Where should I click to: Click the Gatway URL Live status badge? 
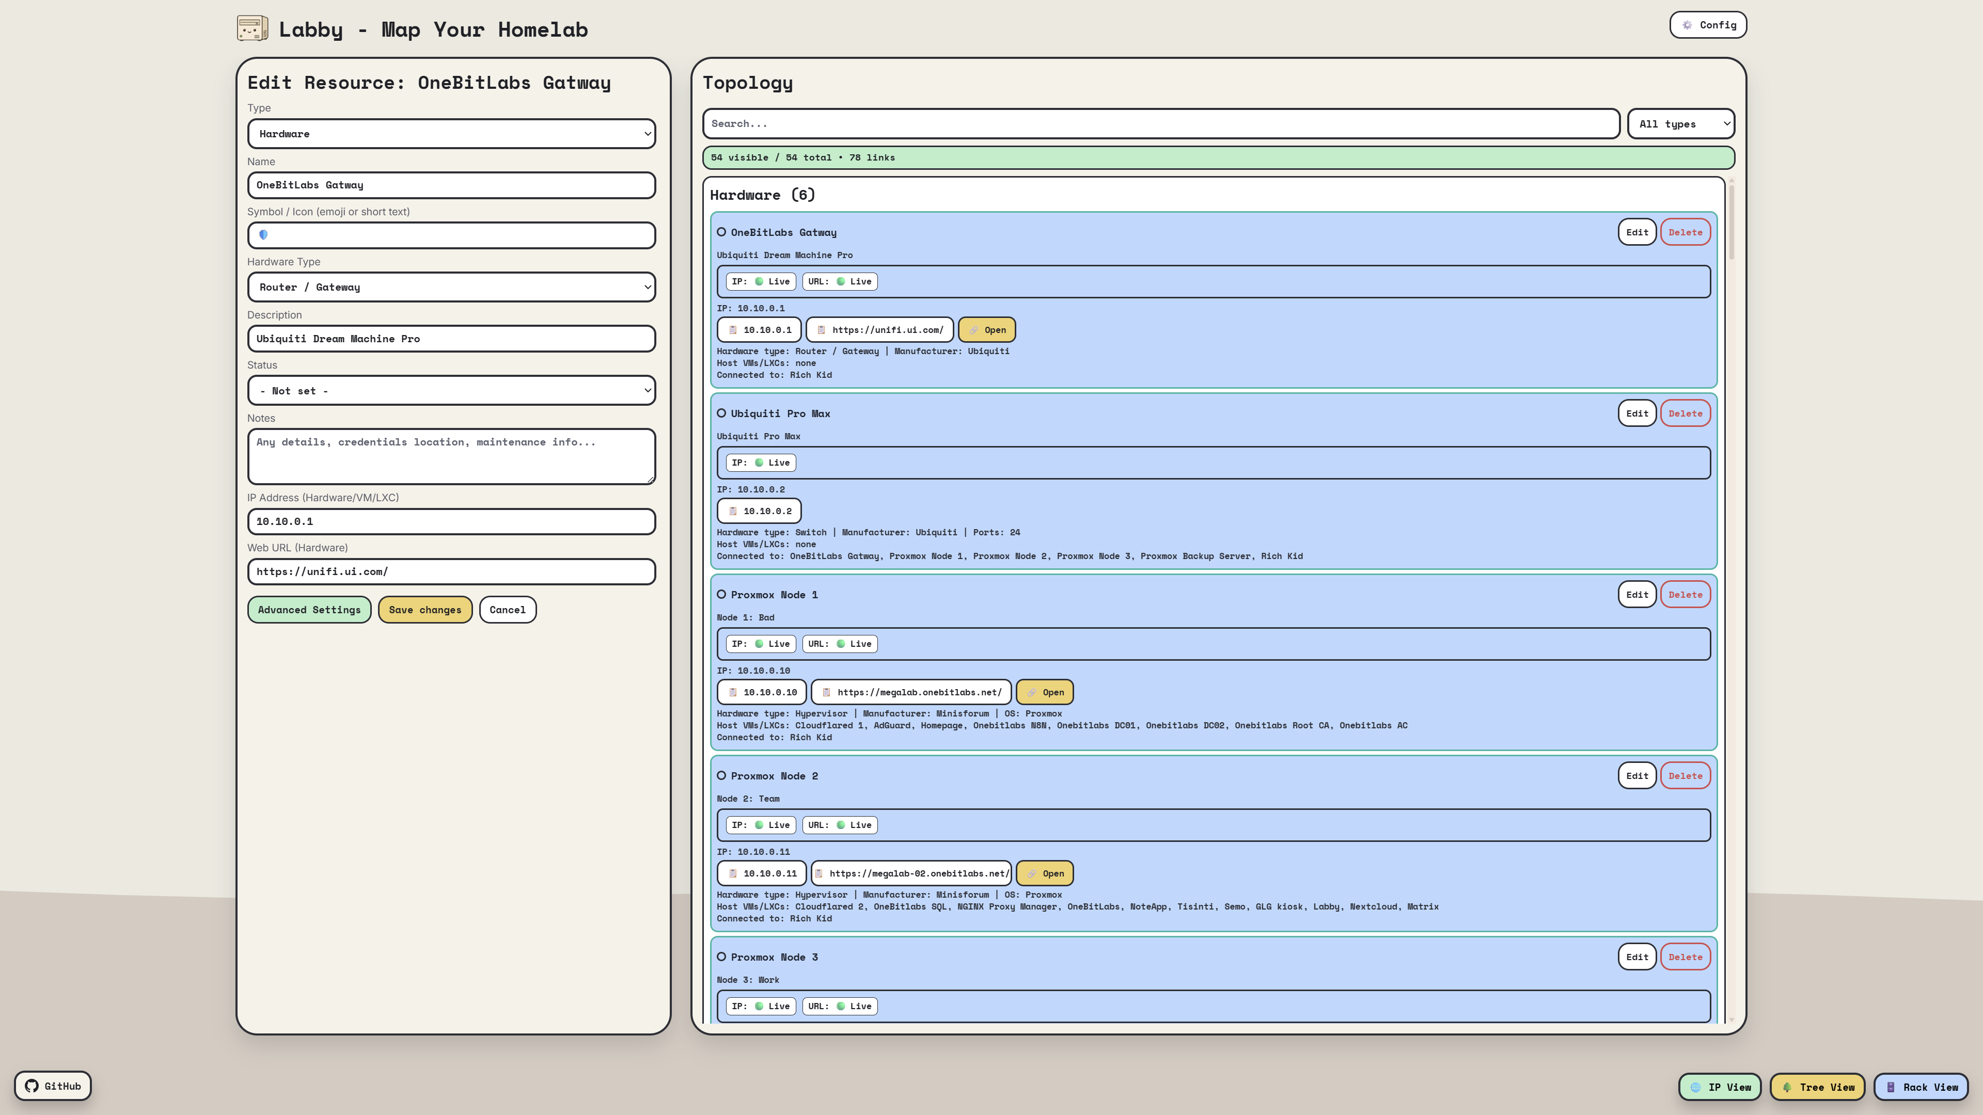pos(839,281)
